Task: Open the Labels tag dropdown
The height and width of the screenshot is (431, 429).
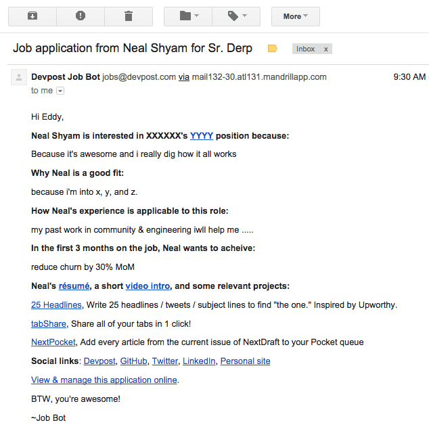Action: point(236,16)
